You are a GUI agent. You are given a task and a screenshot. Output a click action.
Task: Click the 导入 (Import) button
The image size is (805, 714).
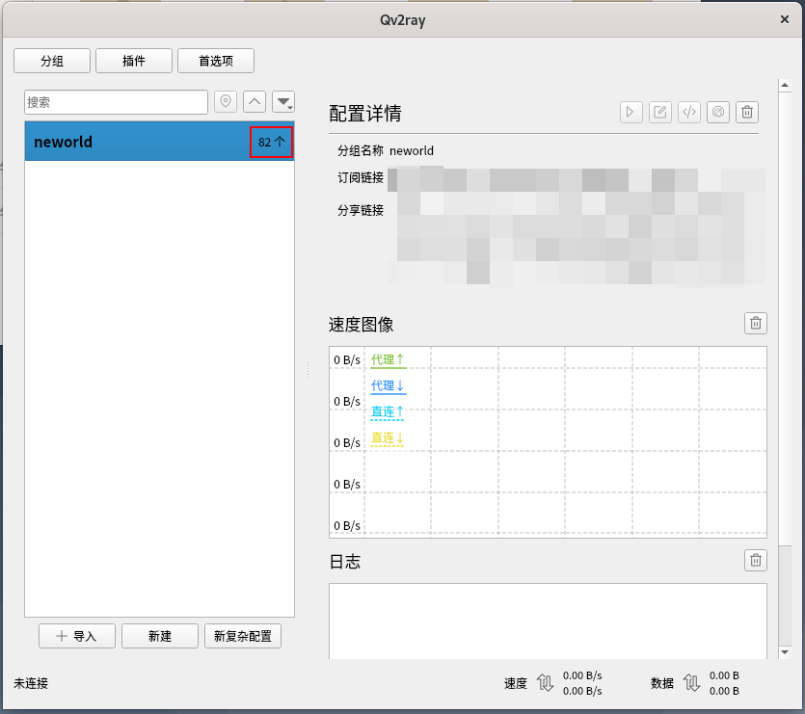(77, 637)
